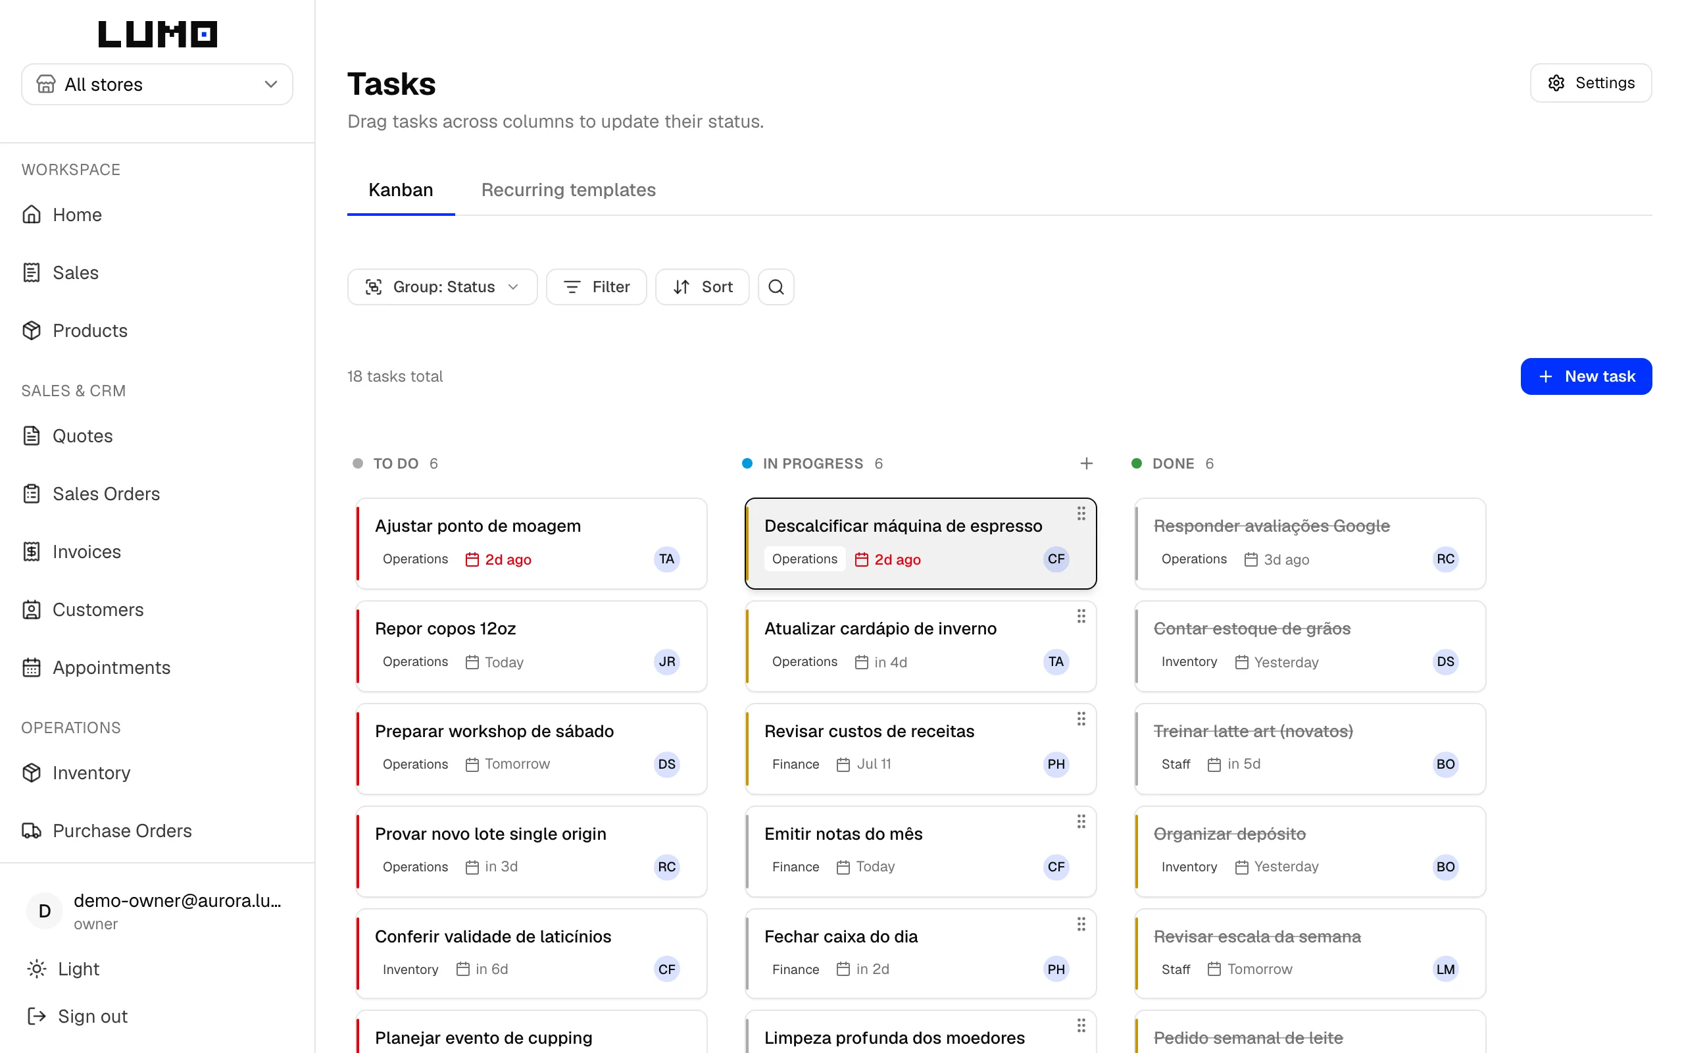Open the Settings button
Viewport: 1684px width, 1053px height.
pos(1591,83)
